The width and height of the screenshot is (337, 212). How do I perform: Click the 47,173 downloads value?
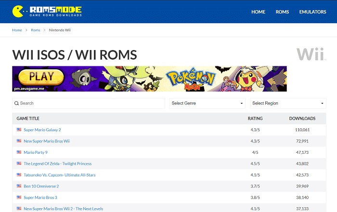[302, 152]
